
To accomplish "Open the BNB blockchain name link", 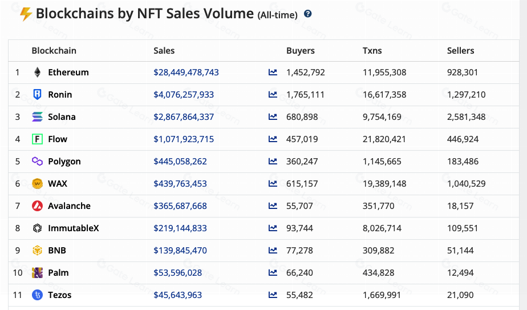I will (57, 251).
